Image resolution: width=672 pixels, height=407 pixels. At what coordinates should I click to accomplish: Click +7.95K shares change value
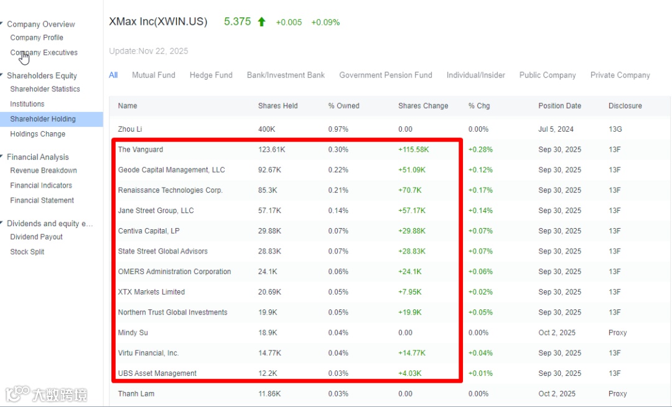(409, 292)
